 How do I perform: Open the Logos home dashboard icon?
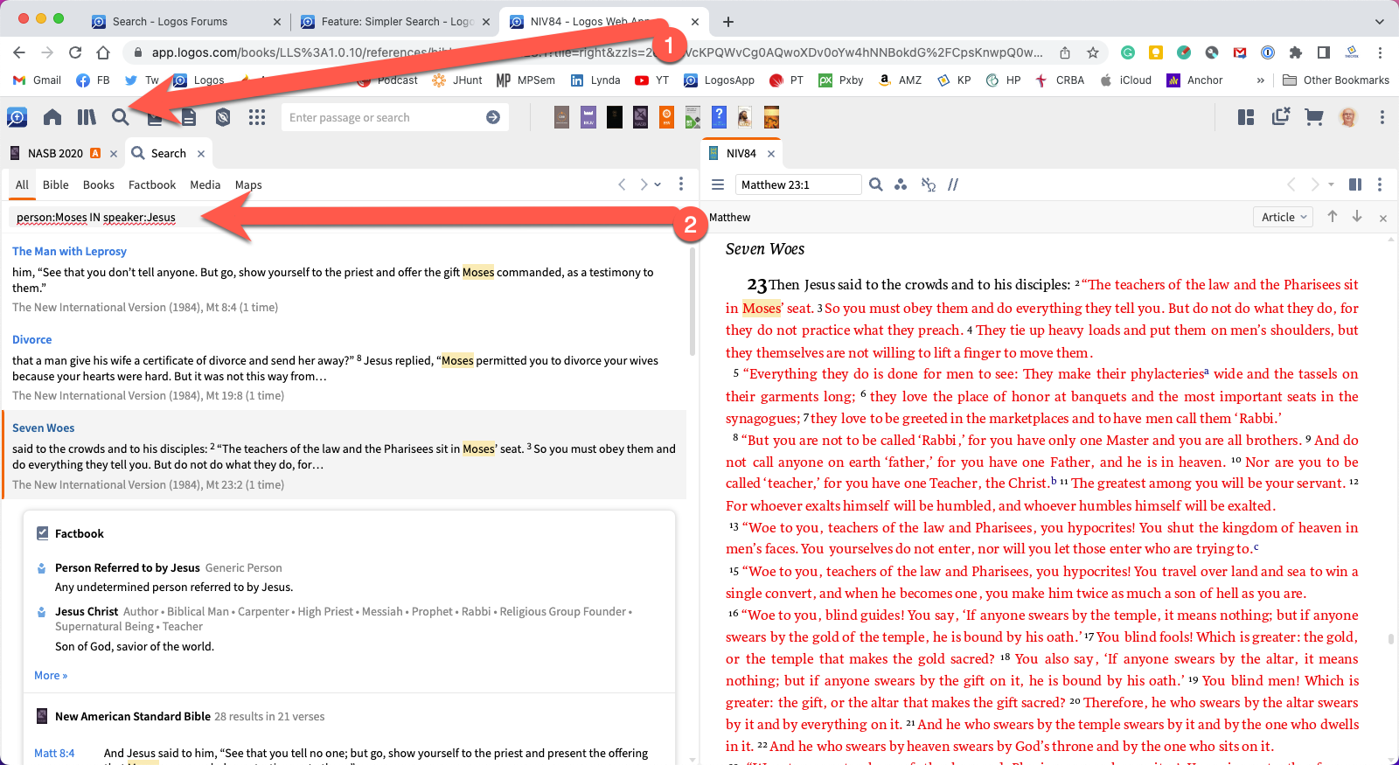point(52,117)
